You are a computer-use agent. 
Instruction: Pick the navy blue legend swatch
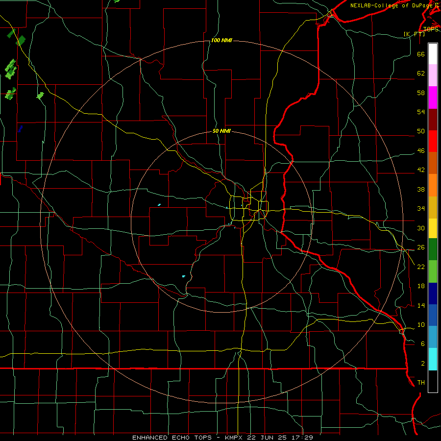point(433,294)
